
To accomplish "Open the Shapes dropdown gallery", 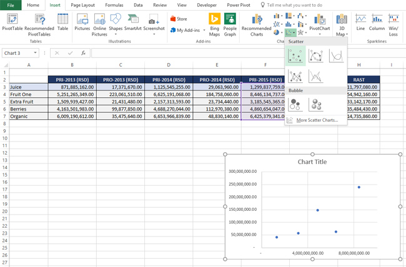I will [x=116, y=34].
